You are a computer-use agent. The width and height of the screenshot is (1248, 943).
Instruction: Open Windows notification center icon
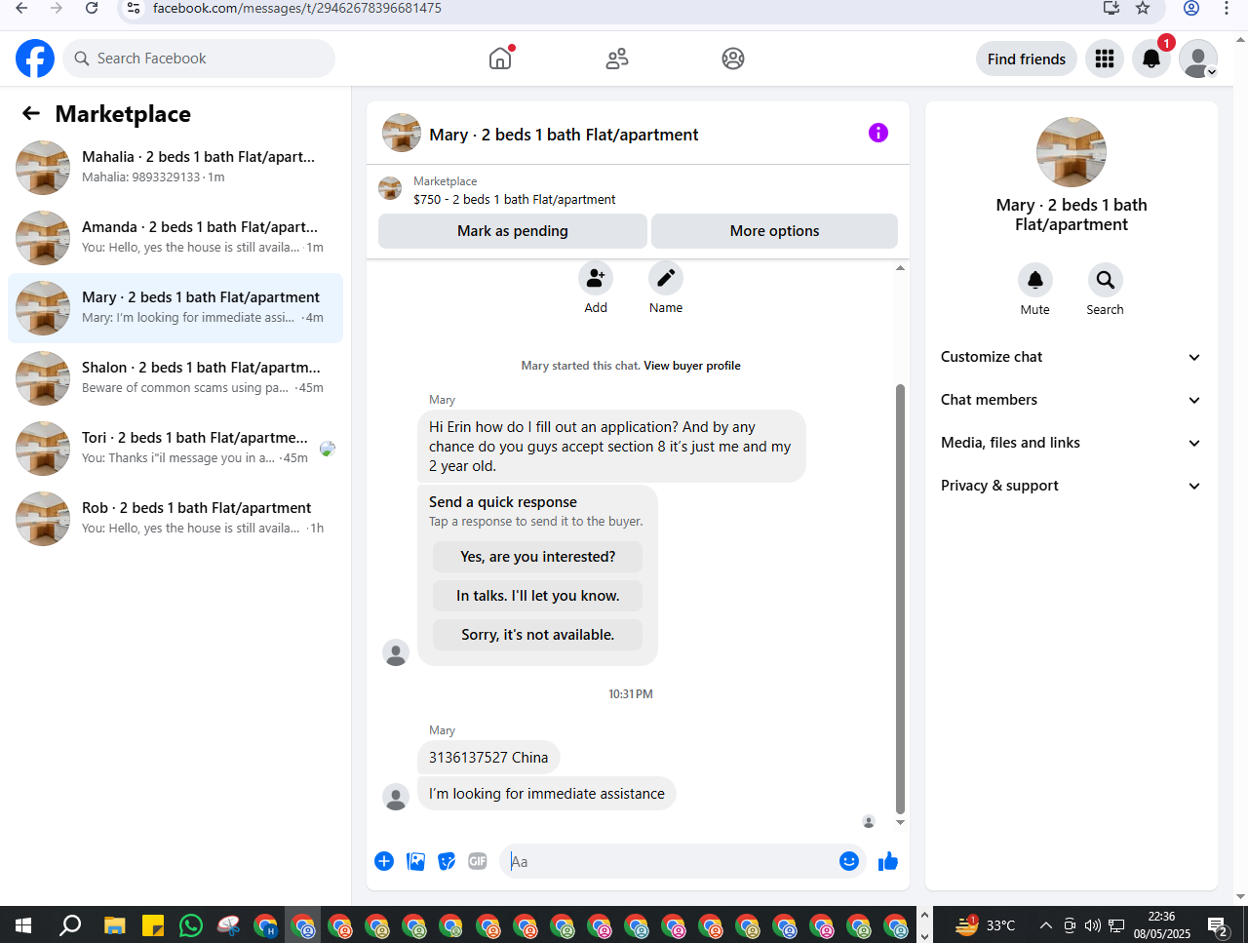click(1218, 925)
